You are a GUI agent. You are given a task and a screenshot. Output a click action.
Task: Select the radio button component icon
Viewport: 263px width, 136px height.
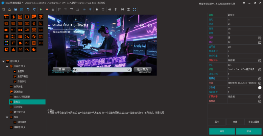tap(34, 23)
